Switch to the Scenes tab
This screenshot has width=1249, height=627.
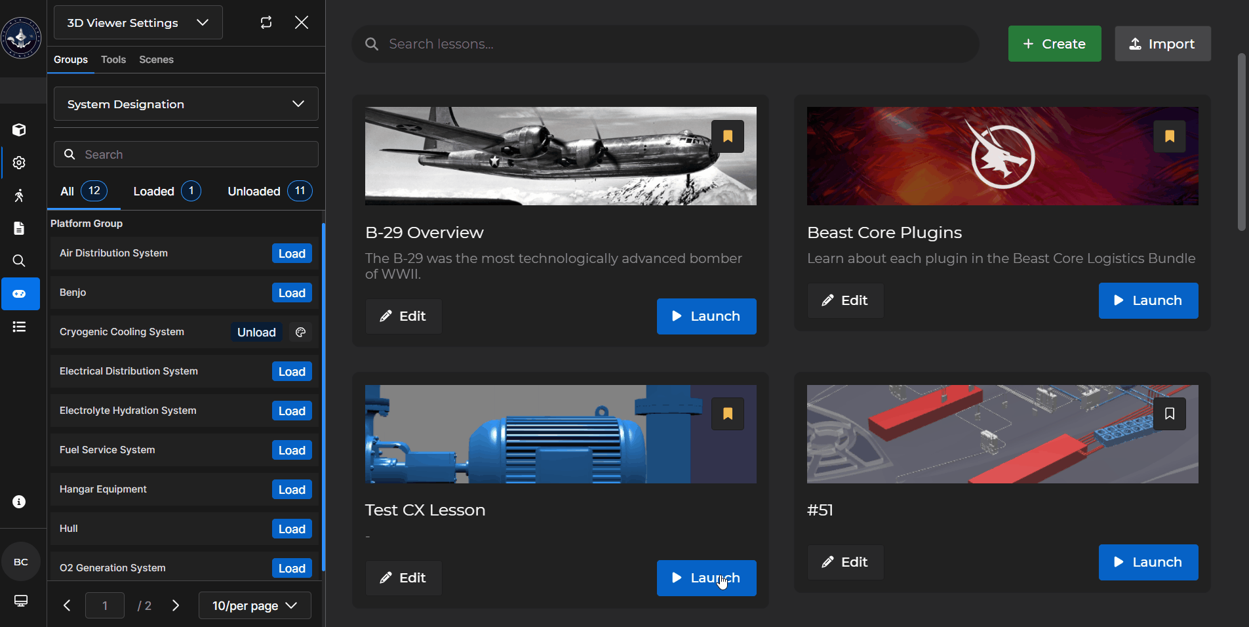pyautogui.click(x=156, y=60)
